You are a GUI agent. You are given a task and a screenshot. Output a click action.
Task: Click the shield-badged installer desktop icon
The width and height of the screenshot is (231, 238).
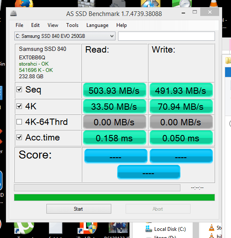point(88,228)
